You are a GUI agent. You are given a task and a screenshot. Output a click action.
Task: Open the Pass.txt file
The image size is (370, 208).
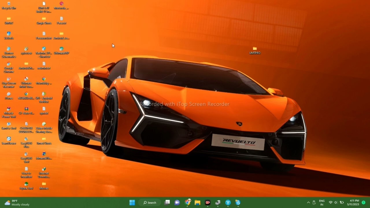click(61, 21)
